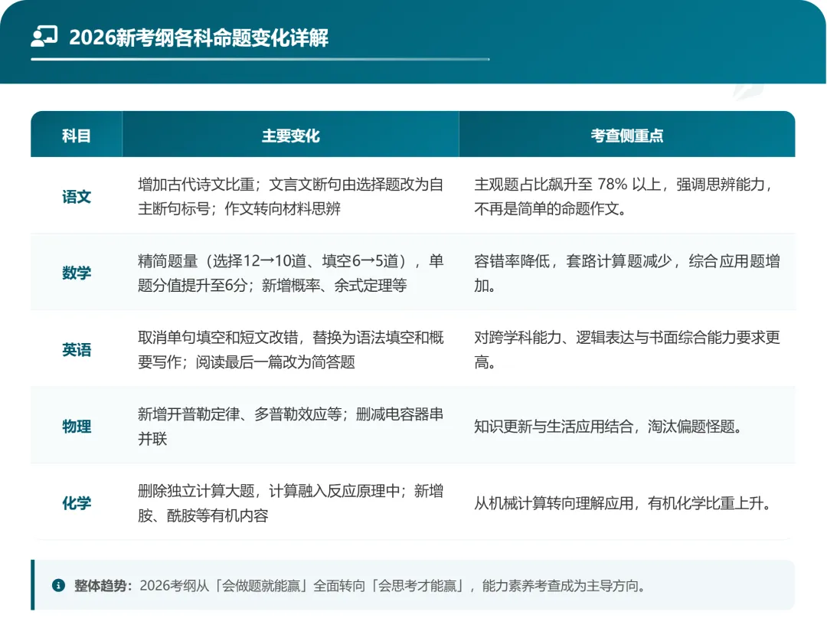Click the cell starting 对跨学科能力

[x=627, y=349]
